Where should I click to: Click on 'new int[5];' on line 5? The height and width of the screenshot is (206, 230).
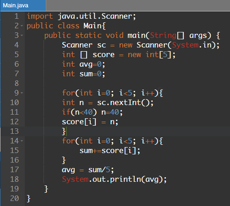coord(152,55)
